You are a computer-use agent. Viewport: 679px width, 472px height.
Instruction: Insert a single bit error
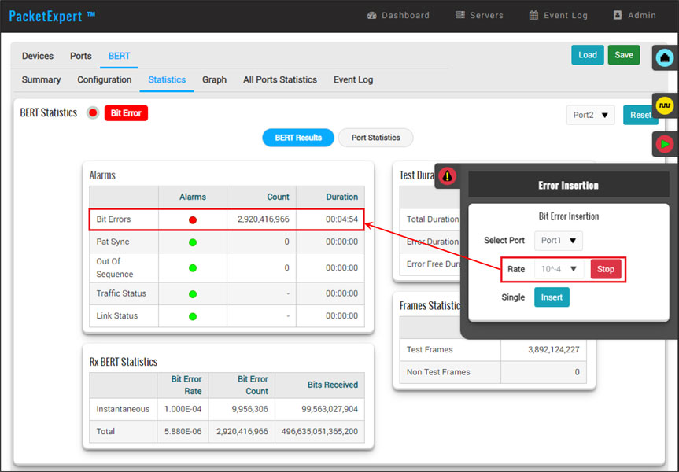[552, 297]
